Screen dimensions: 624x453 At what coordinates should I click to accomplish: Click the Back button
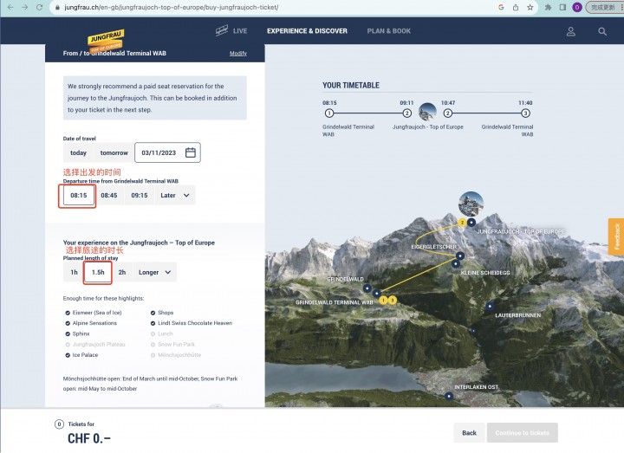coord(469,433)
